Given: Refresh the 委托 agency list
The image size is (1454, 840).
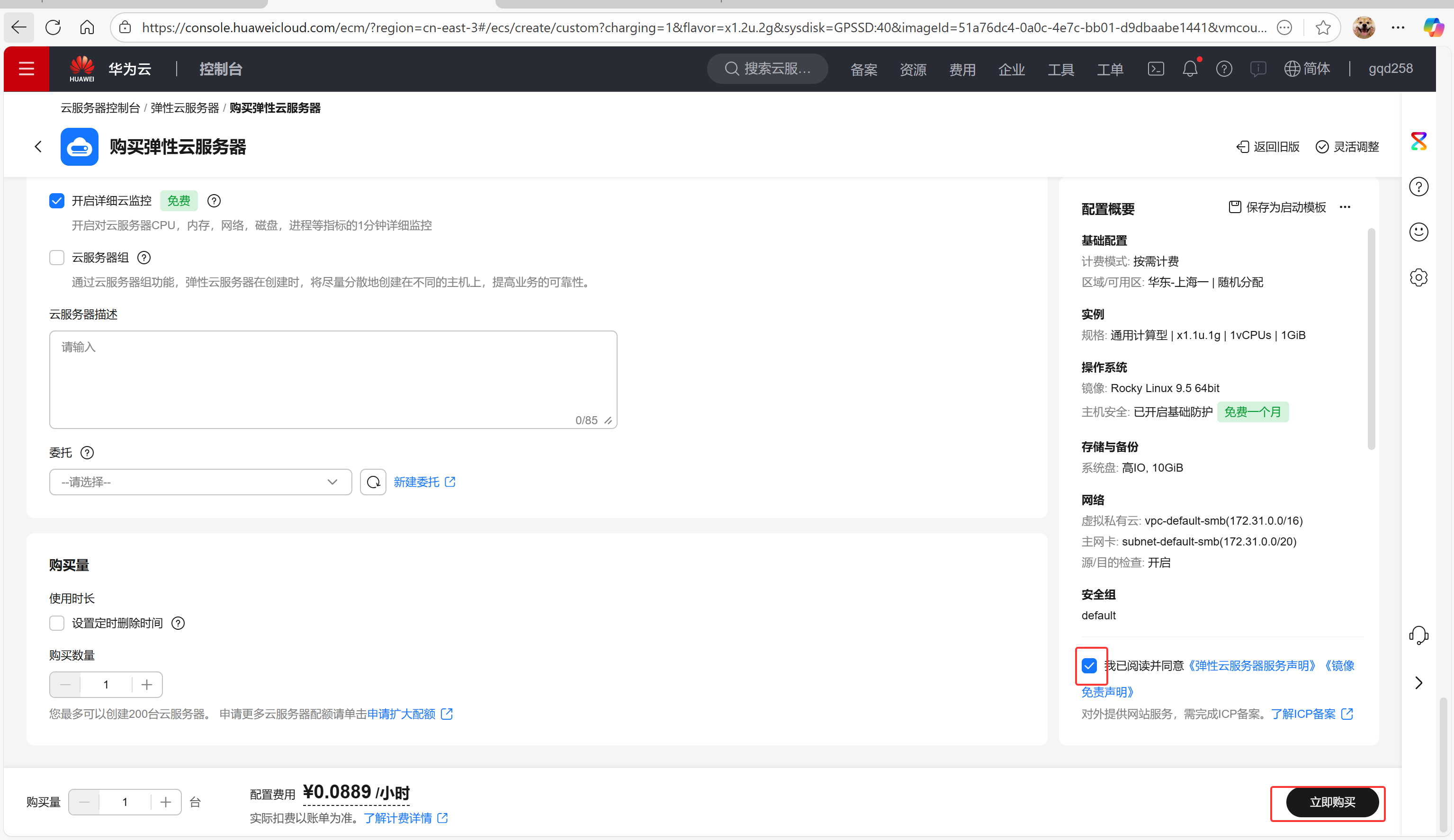Looking at the screenshot, I should 373,482.
